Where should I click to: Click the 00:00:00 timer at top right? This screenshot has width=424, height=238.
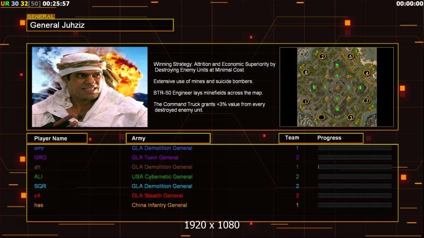pyautogui.click(x=410, y=4)
